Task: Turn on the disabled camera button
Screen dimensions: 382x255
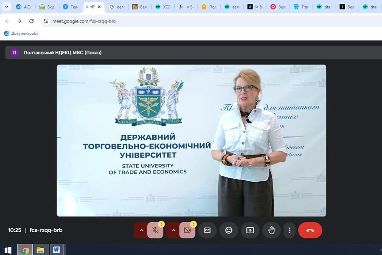Action: click(187, 230)
